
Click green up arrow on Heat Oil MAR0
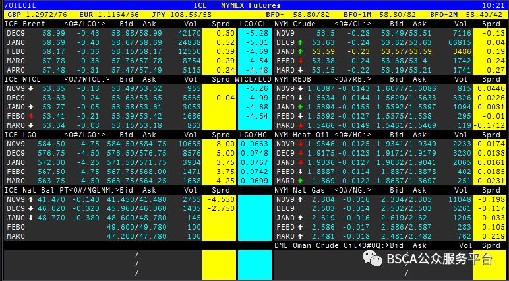(x=300, y=181)
